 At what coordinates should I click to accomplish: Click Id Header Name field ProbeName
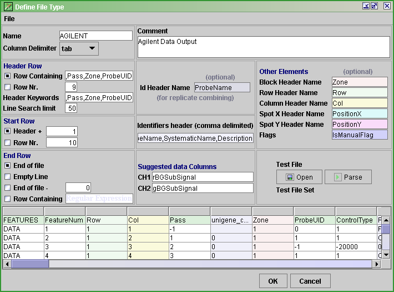click(x=222, y=87)
